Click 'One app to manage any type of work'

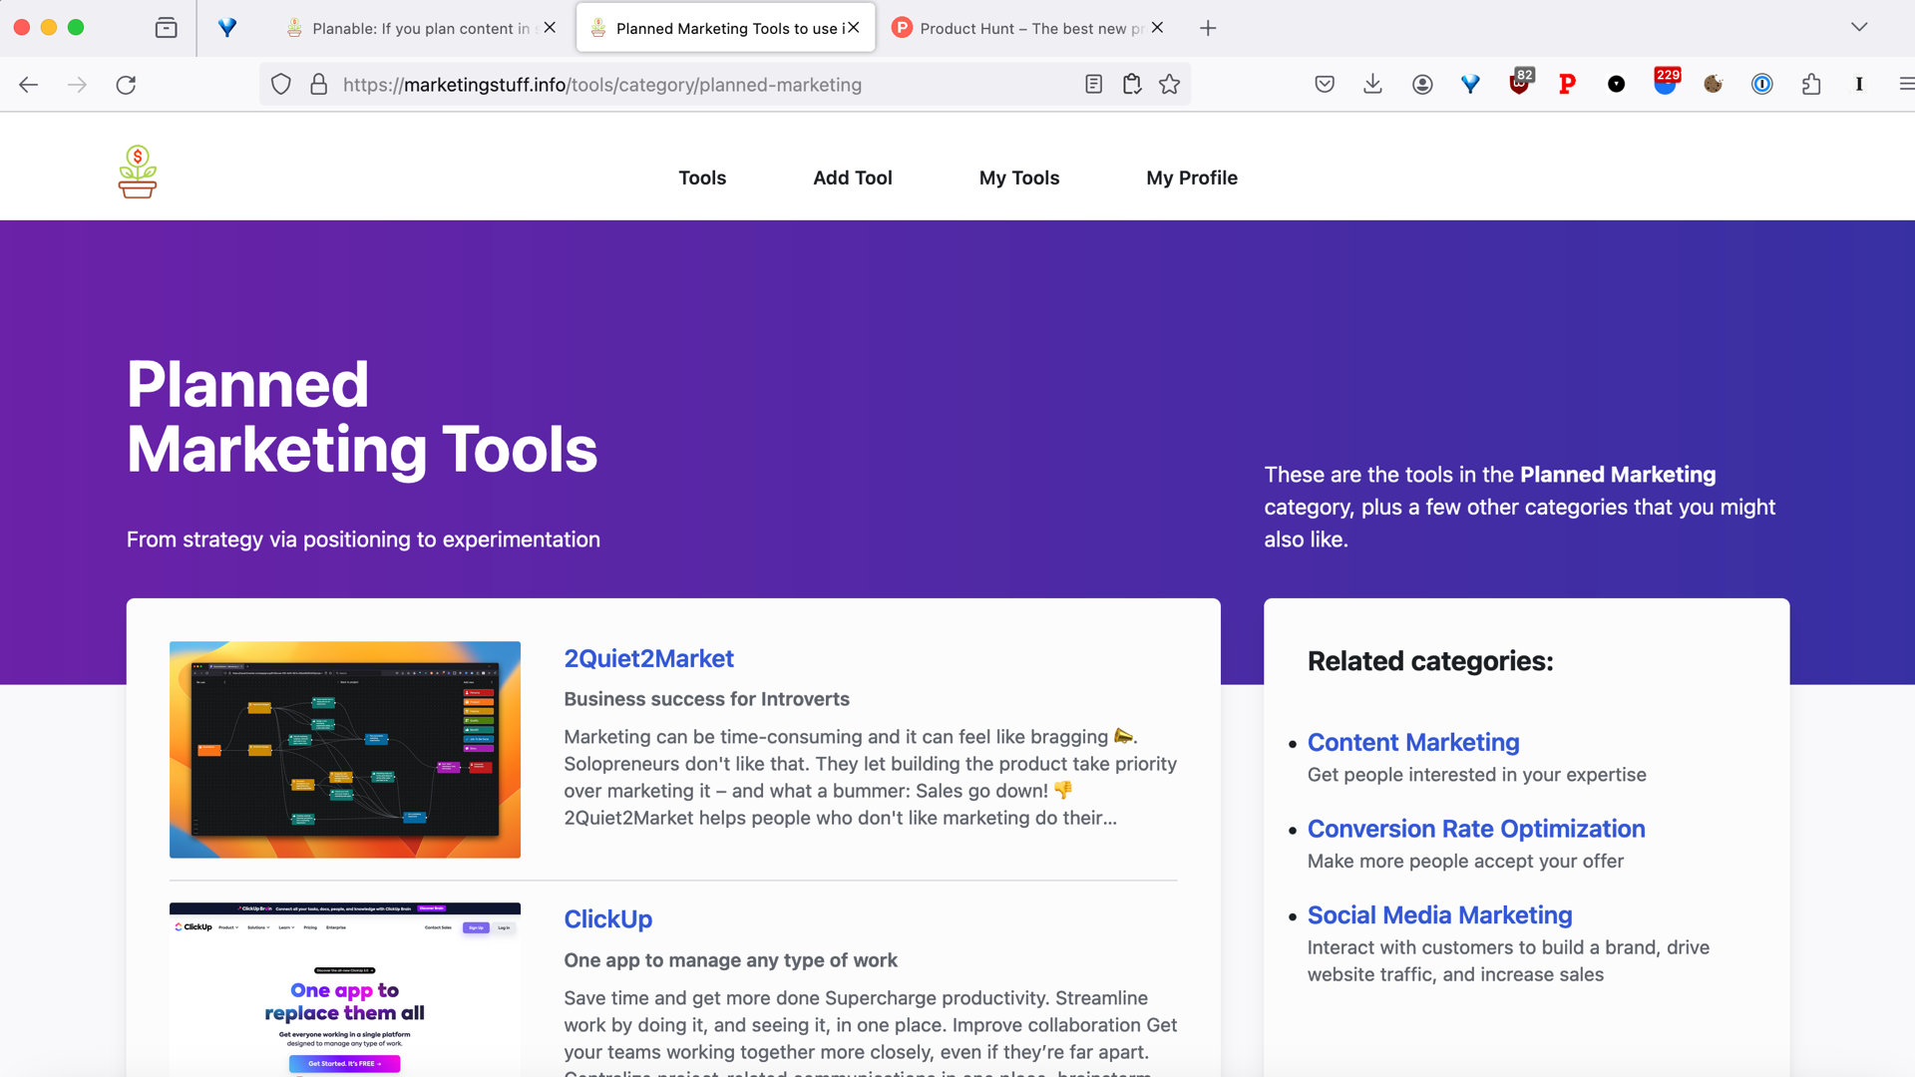point(730,960)
